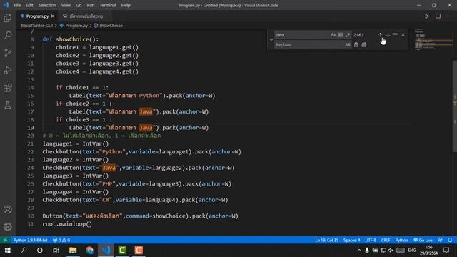Image resolution: width=457 pixels, height=257 pixels.
Task: Click showChoice breadcrumb
Action: [111, 26]
